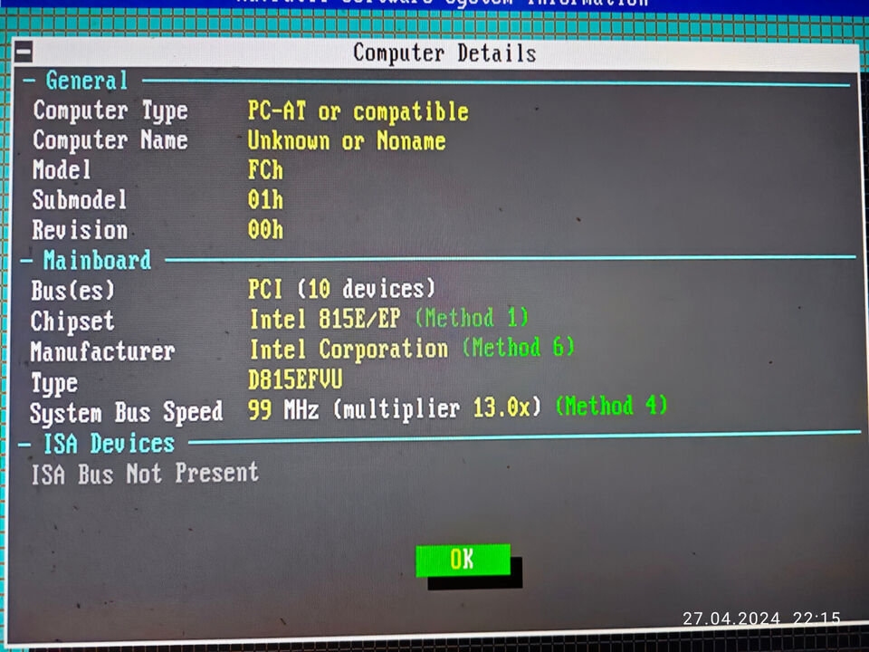
Task: Click the value PC-AT or compatible
Action: (358, 110)
